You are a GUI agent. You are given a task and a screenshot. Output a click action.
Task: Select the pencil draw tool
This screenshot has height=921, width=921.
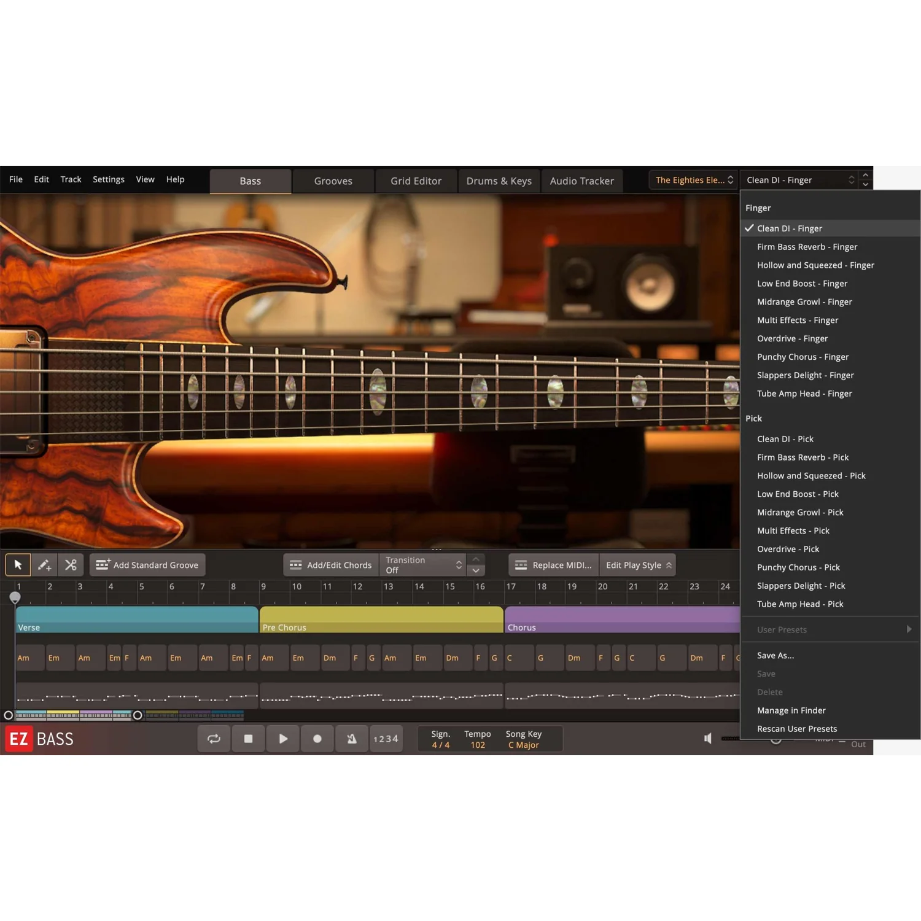44,565
